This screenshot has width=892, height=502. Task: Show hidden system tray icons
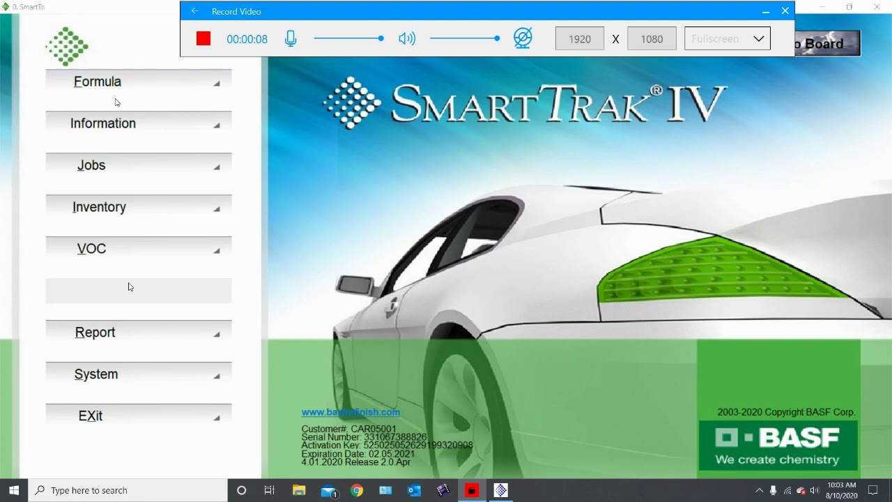point(759,490)
